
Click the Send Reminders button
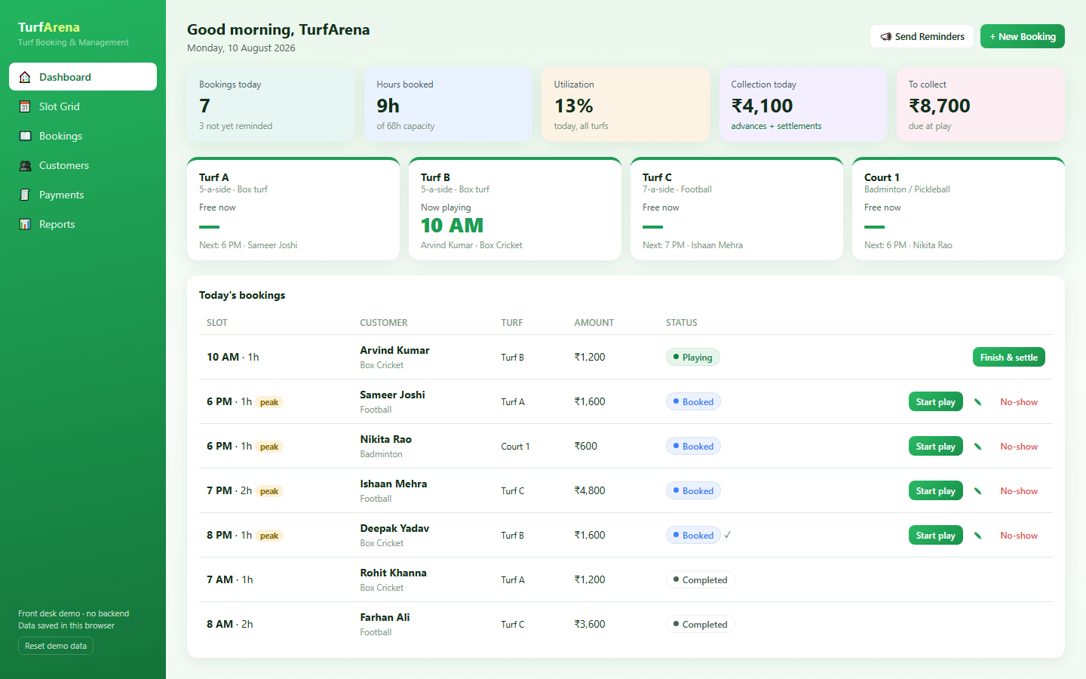click(x=922, y=36)
